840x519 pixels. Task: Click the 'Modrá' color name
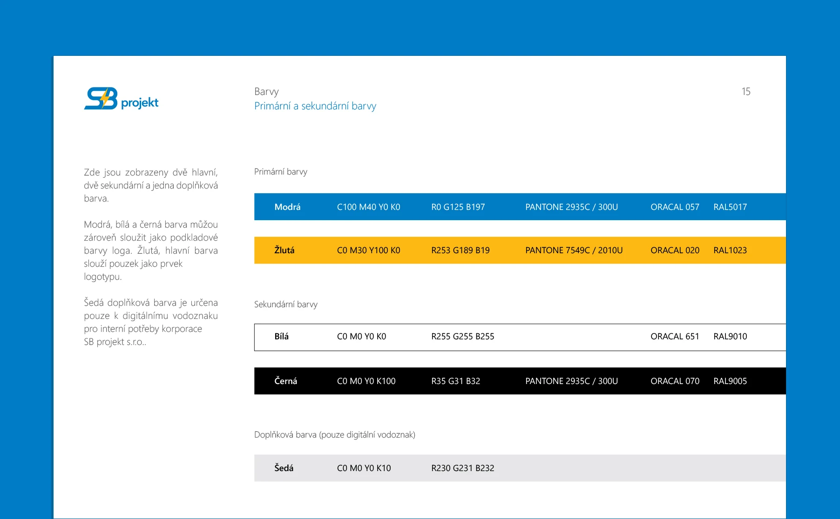(x=287, y=207)
